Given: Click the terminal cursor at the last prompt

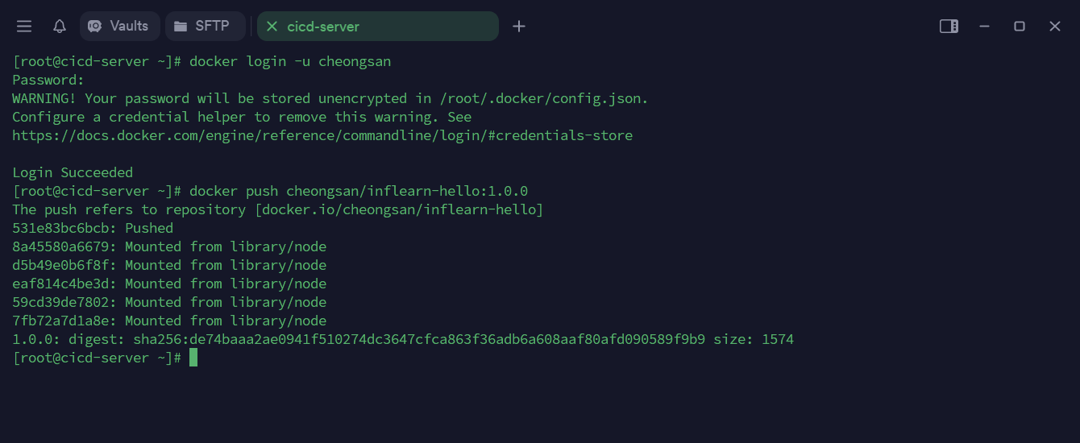Looking at the screenshot, I should pos(193,358).
